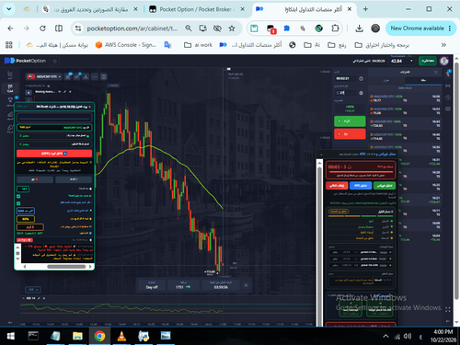Click the orange-bordered value box in script panel
This screenshot has width=460, height=345.
point(30,227)
